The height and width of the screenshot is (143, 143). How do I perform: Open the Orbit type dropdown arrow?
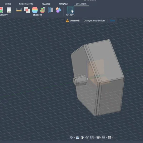[74, 138]
